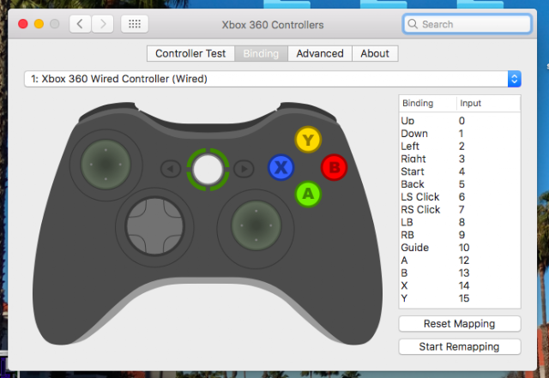
Task: Click the Xbox Guide button on controller
Action: (208, 170)
